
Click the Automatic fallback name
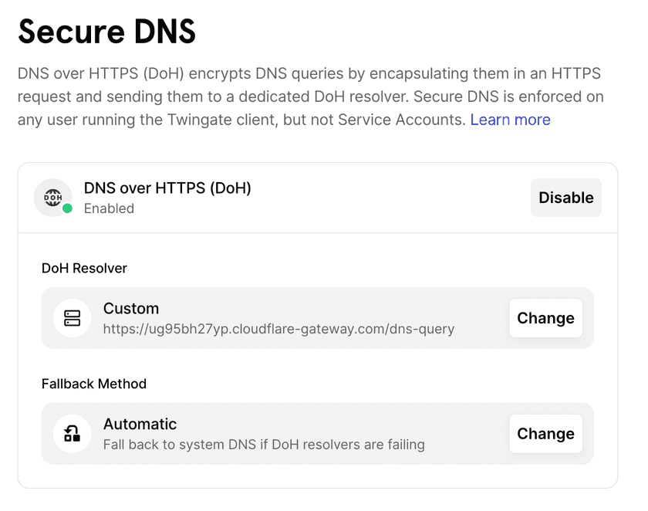[140, 424]
